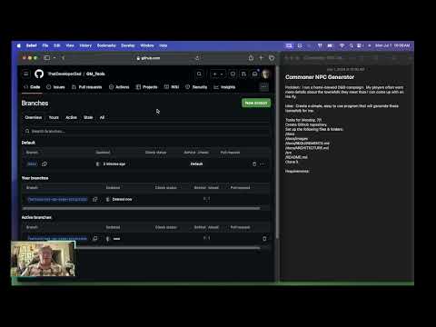436x327 pixels.
Task: Open the View menu in menu bar
Action: pos(70,45)
